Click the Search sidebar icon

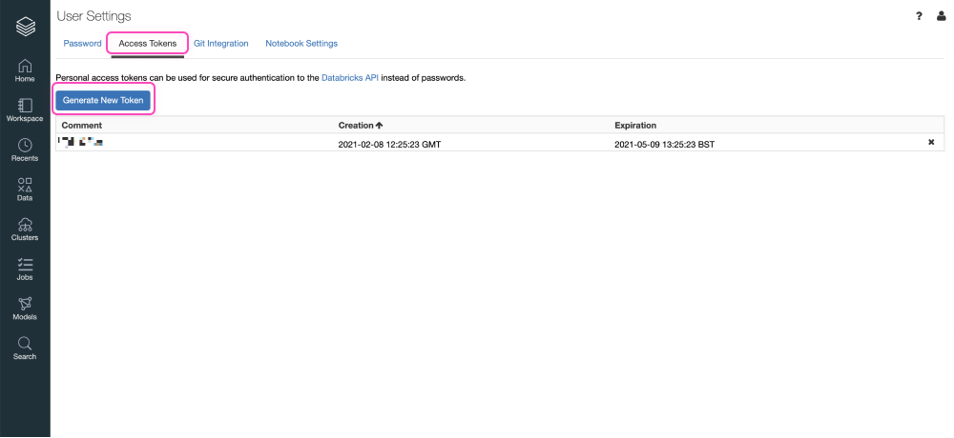25,348
